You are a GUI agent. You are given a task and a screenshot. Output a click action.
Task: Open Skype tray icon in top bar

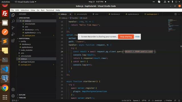tap(159, 2)
